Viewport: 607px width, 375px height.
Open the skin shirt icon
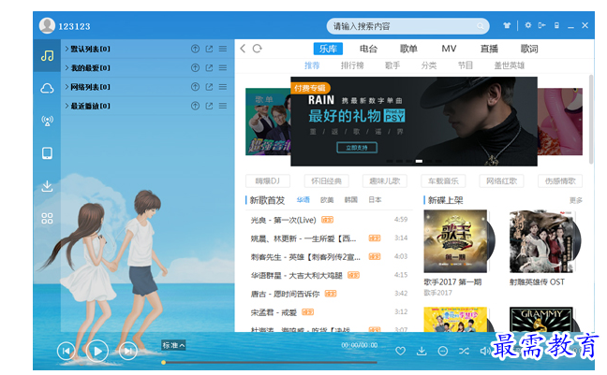coord(507,25)
